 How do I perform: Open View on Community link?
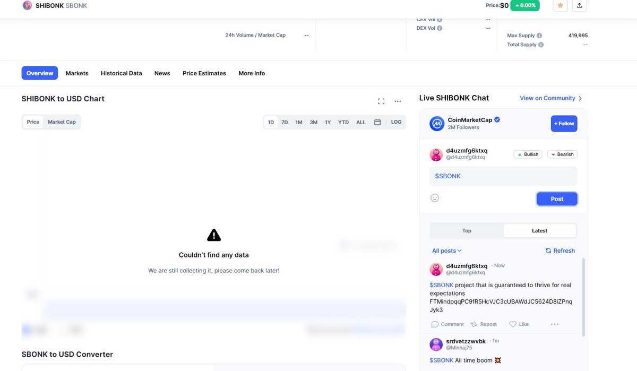(551, 98)
